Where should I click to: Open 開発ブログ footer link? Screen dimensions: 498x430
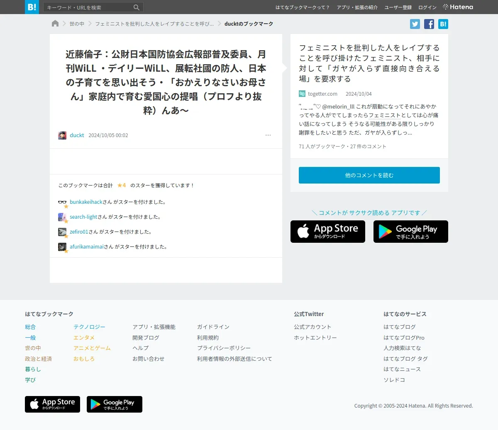click(x=146, y=338)
